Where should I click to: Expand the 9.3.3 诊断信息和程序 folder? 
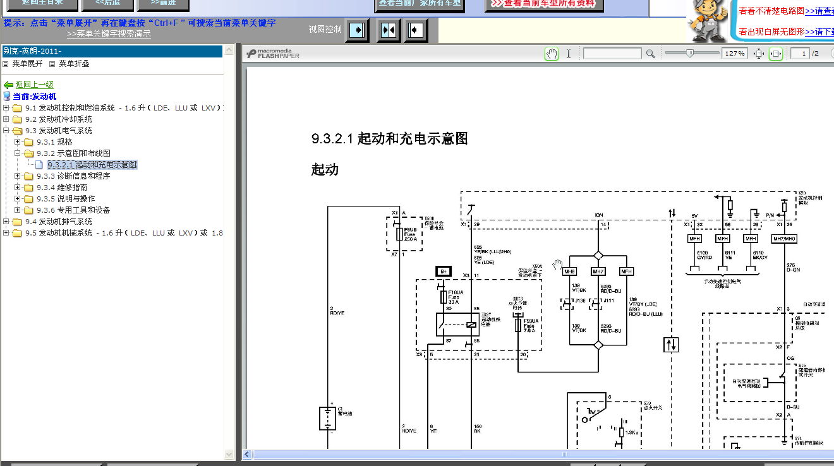(x=18, y=176)
